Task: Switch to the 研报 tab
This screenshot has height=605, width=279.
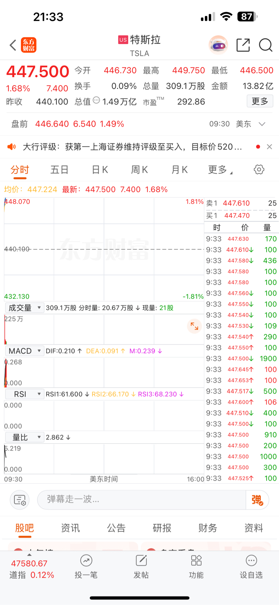Action: click(162, 528)
